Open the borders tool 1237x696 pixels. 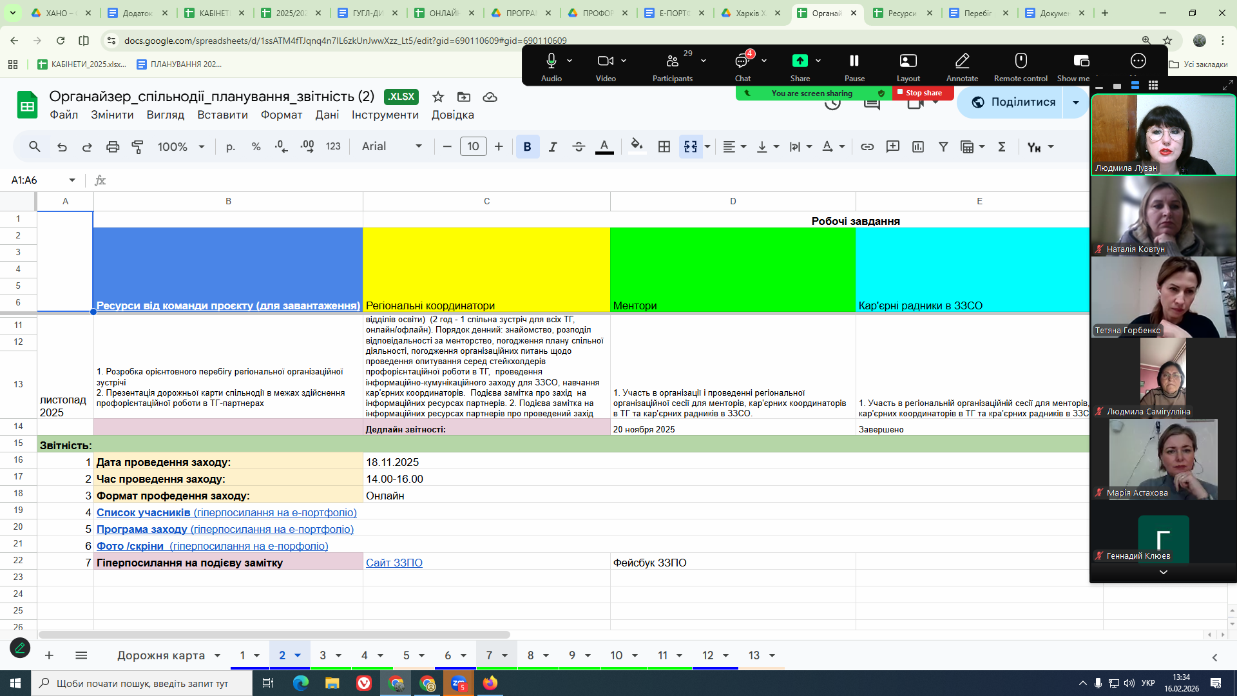[x=664, y=147]
